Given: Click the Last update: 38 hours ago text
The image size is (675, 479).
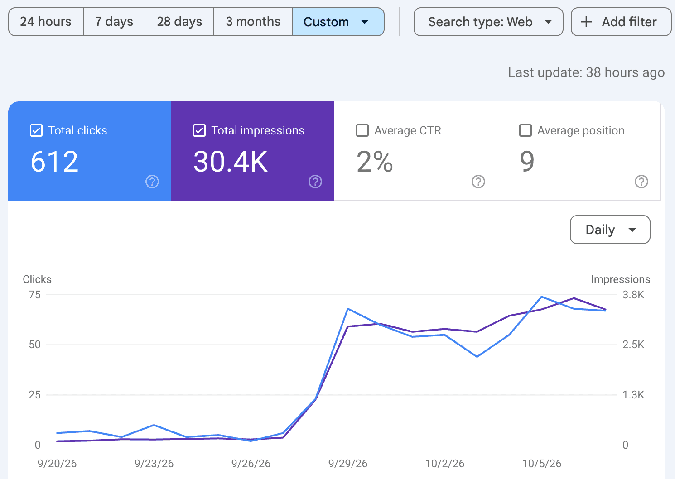Looking at the screenshot, I should pyautogui.click(x=586, y=72).
